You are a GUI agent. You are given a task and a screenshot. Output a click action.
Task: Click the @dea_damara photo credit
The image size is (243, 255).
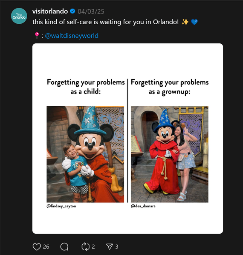[x=143, y=206]
